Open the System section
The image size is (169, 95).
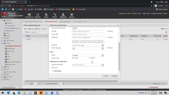[x=72, y=15]
